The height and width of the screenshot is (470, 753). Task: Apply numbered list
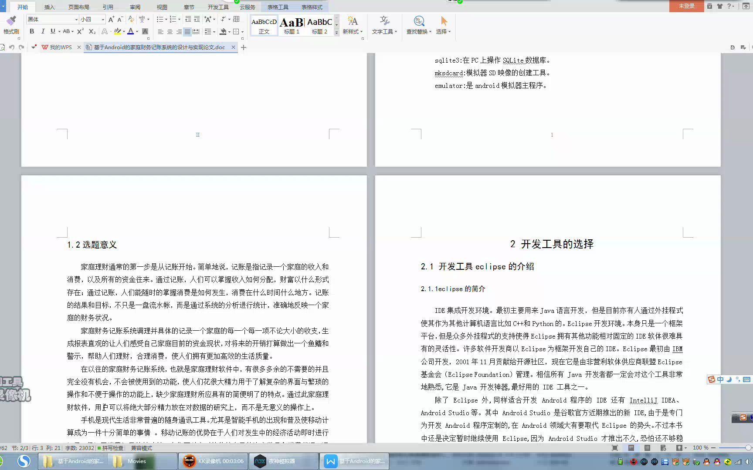[x=173, y=19]
